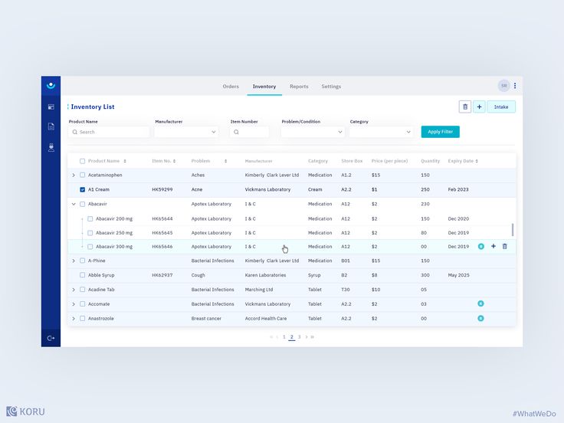Collapse the expanded Abacavir row

pos(74,204)
